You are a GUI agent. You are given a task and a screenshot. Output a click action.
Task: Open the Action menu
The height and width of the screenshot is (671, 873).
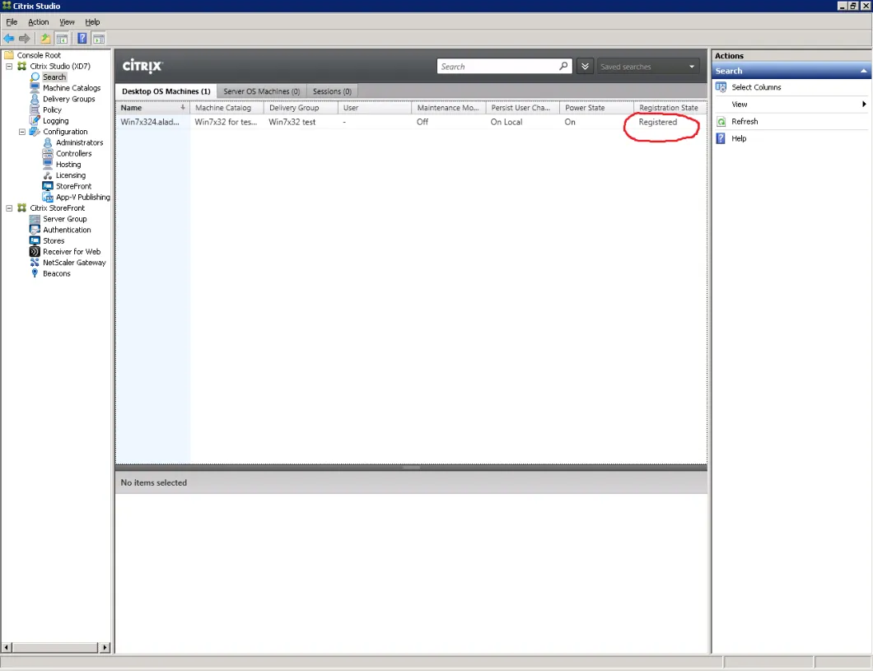tap(39, 21)
